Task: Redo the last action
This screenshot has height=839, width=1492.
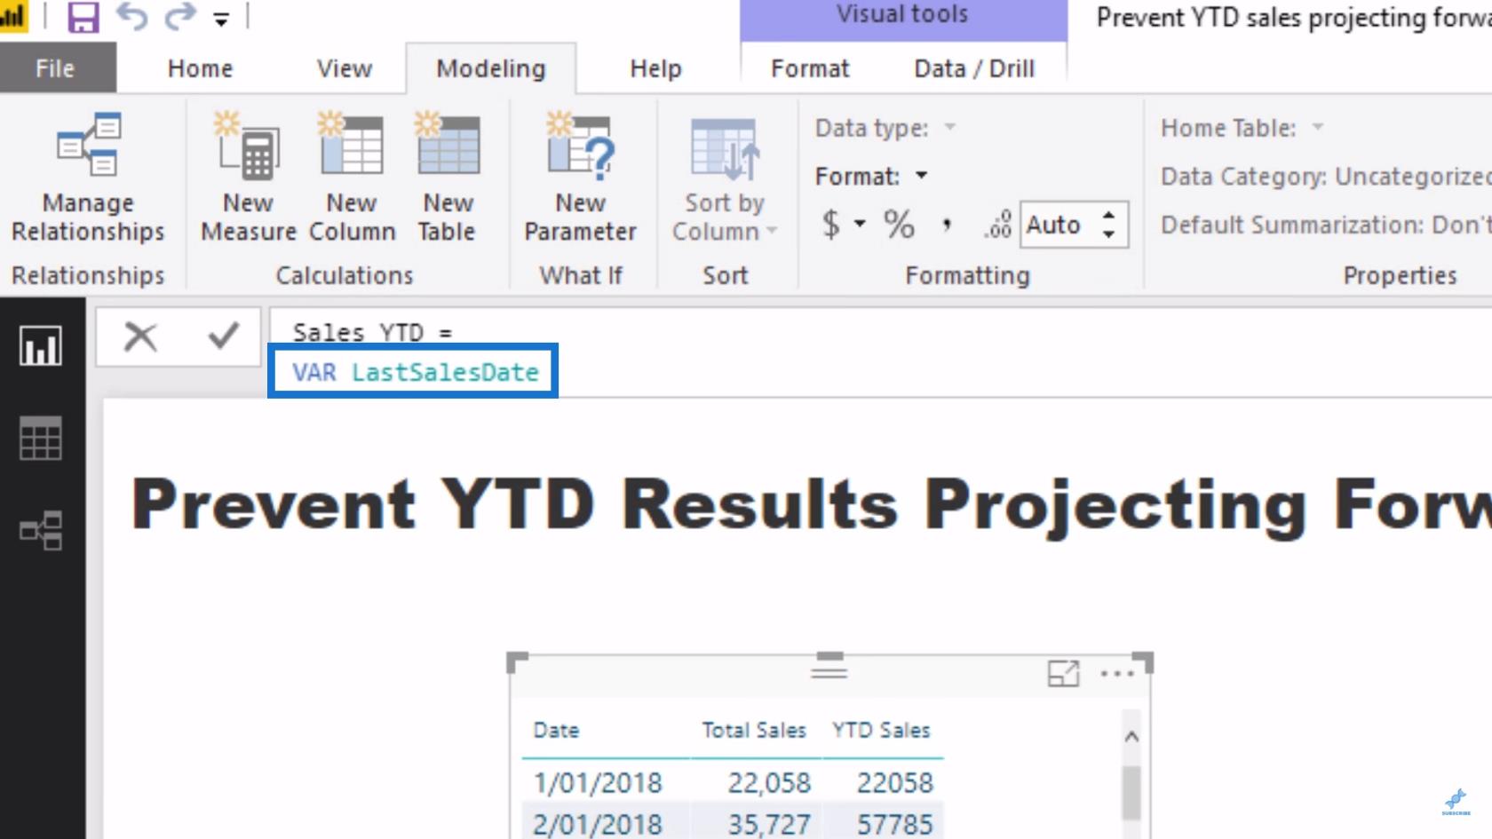Action: 180,17
